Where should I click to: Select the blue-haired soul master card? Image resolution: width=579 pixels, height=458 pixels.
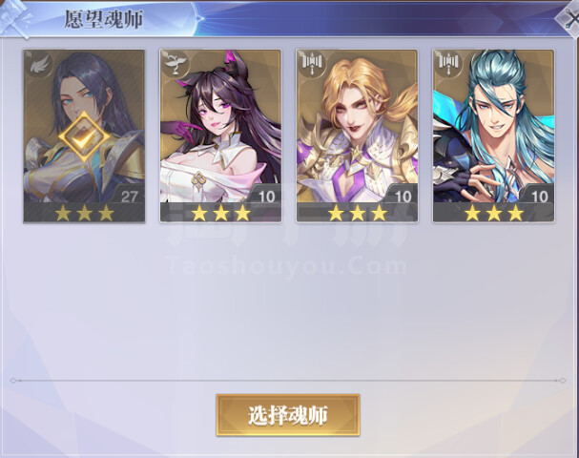493,135
